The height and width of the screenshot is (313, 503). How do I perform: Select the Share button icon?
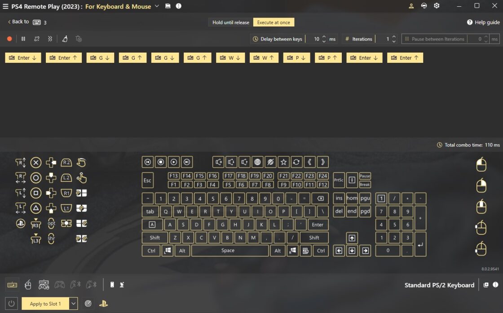click(51, 238)
